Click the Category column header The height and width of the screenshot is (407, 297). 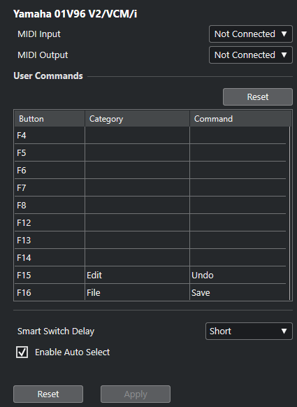pos(137,119)
